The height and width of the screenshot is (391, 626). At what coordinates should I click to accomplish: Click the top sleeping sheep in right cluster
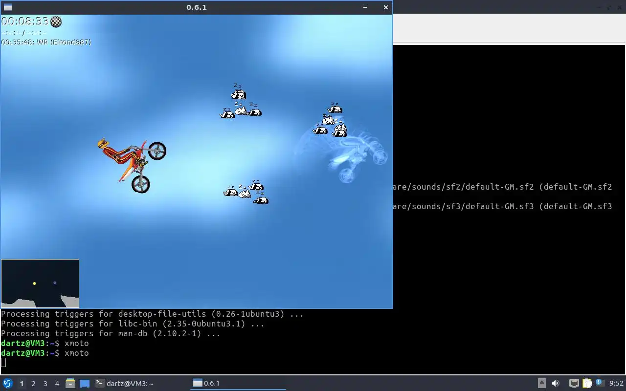335,108
